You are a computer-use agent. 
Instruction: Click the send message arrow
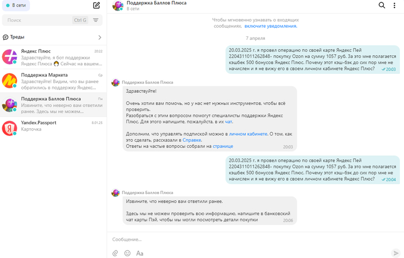click(395, 253)
